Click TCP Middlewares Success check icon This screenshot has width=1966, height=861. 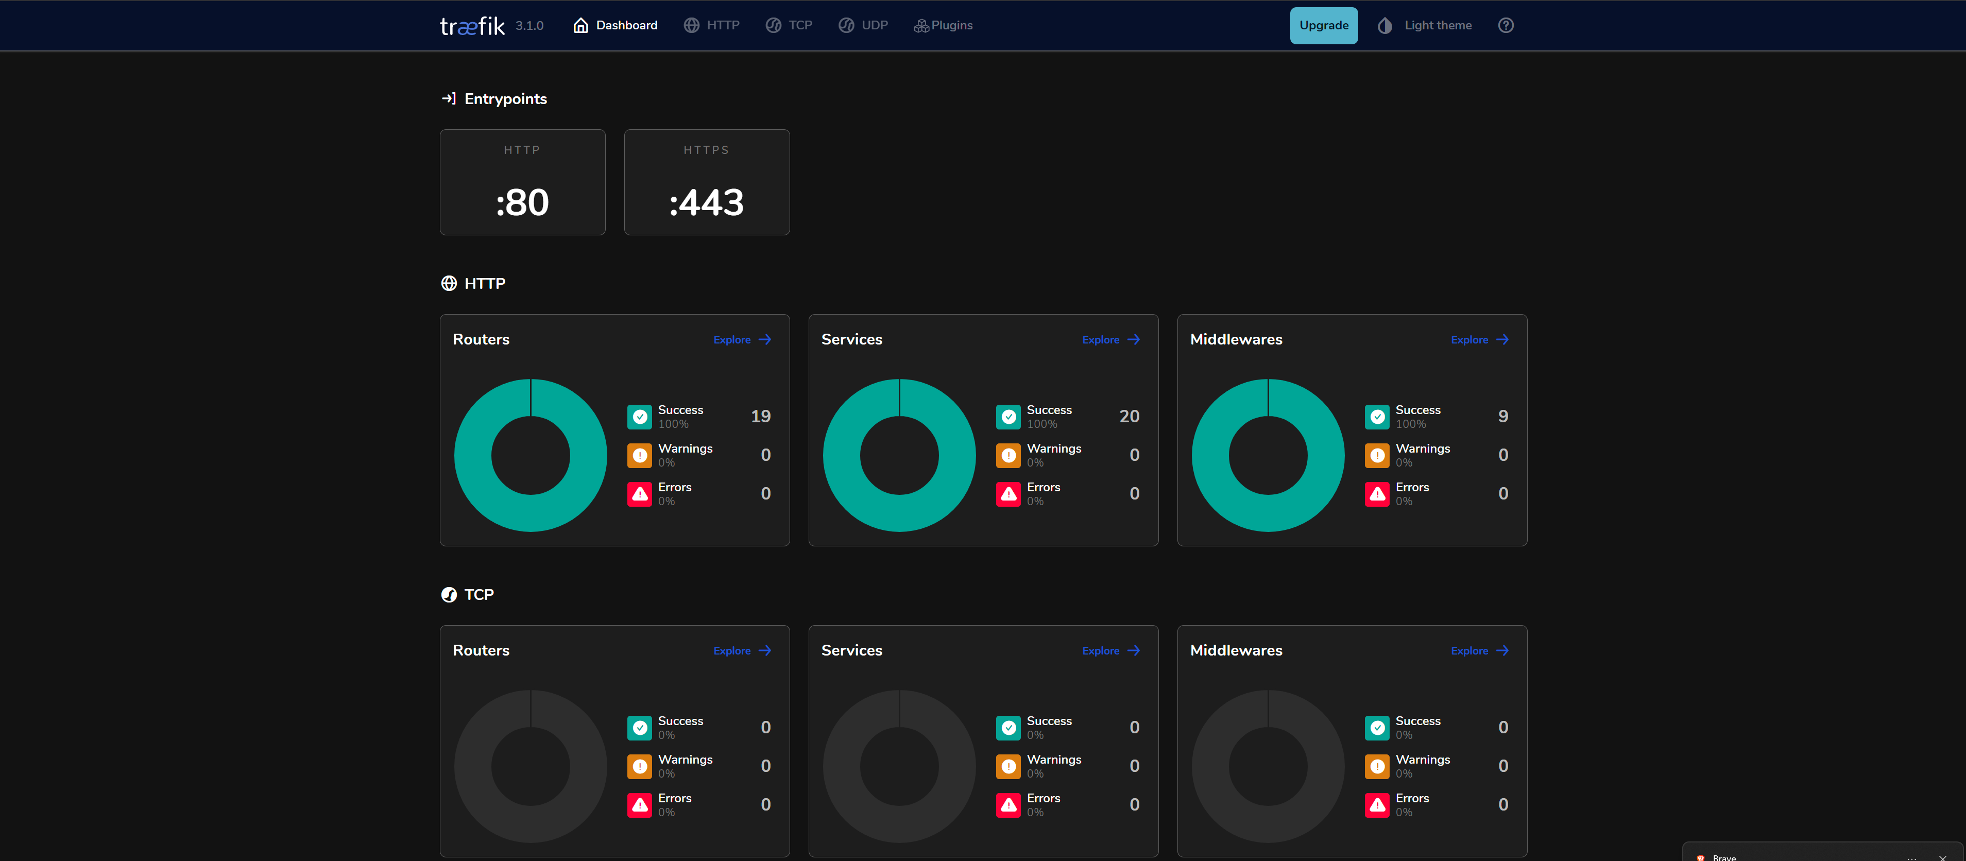[x=1377, y=728]
